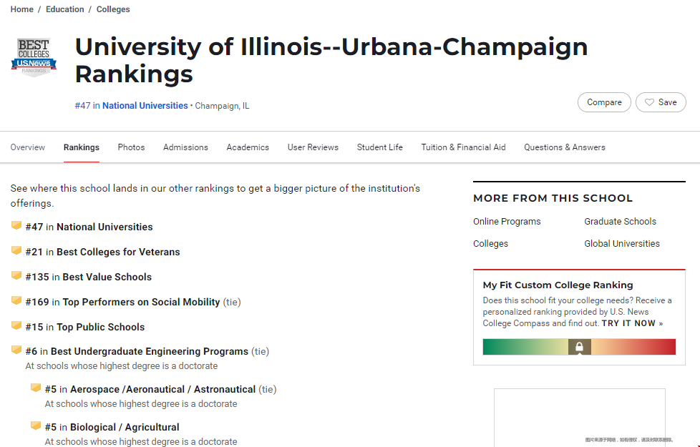
Task: Open National Universities link under the title
Action: tap(145, 106)
